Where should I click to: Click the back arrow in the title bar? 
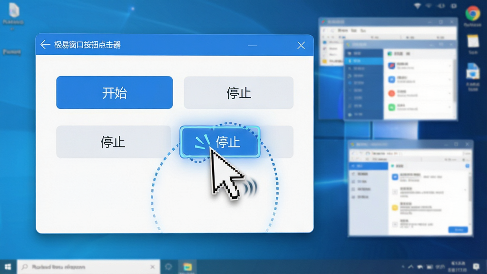click(45, 45)
